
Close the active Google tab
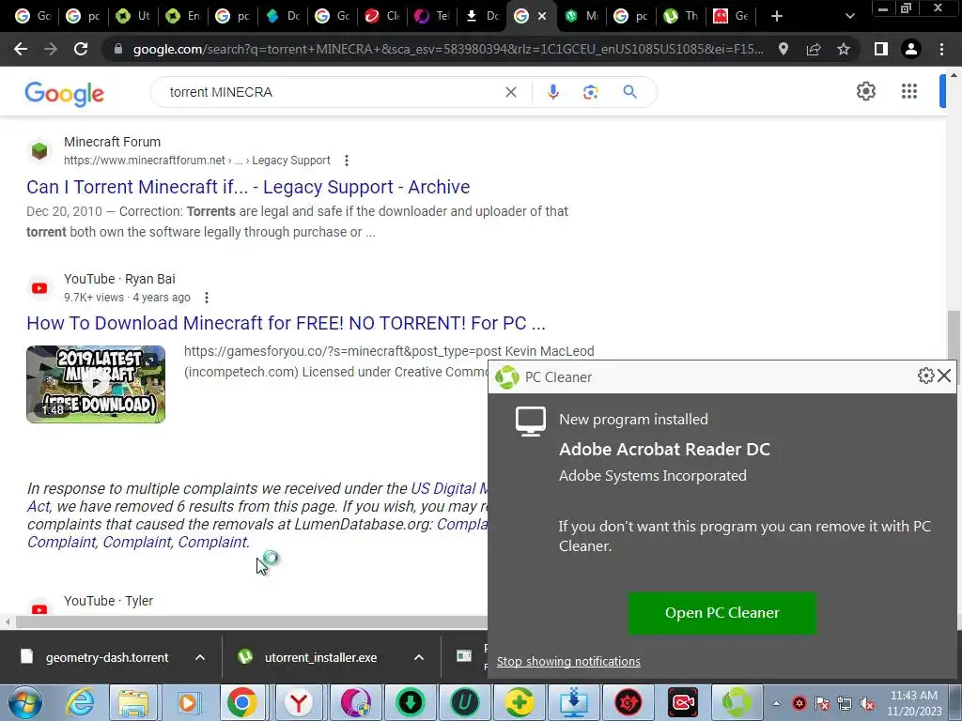pyautogui.click(x=542, y=17)
